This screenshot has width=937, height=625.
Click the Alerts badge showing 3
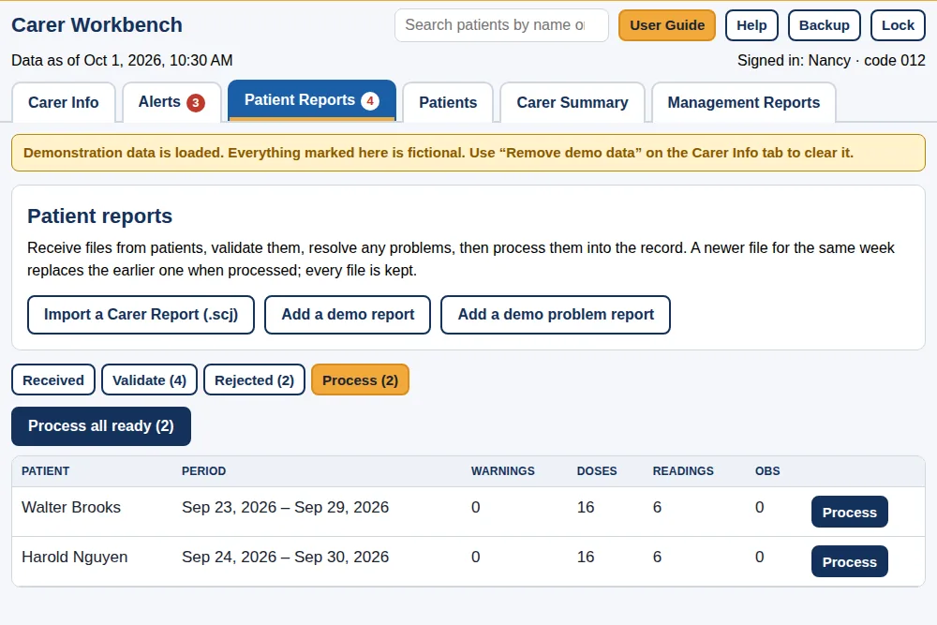(x=196, y=103)
